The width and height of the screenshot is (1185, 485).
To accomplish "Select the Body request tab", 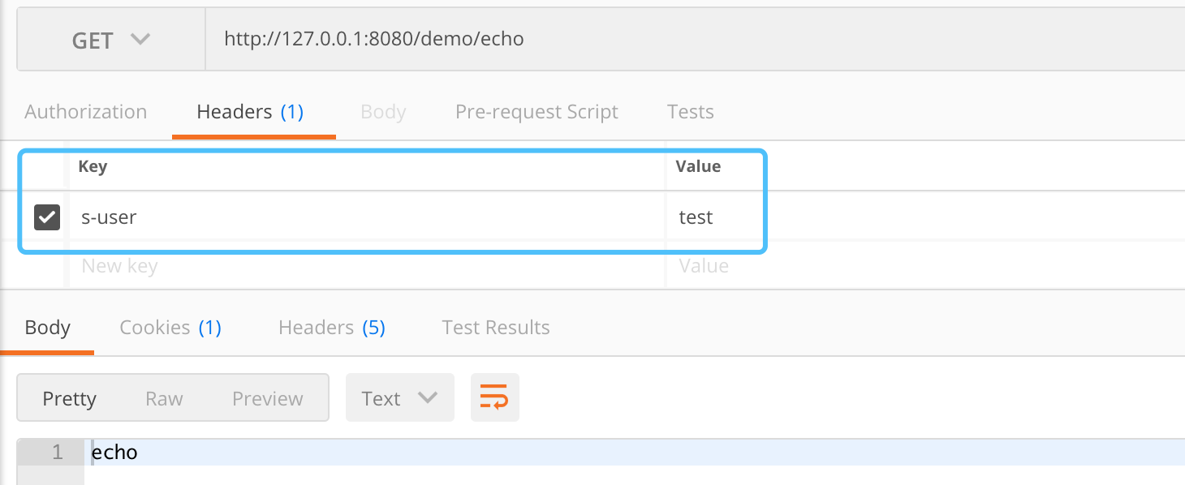I will [383, 111].
